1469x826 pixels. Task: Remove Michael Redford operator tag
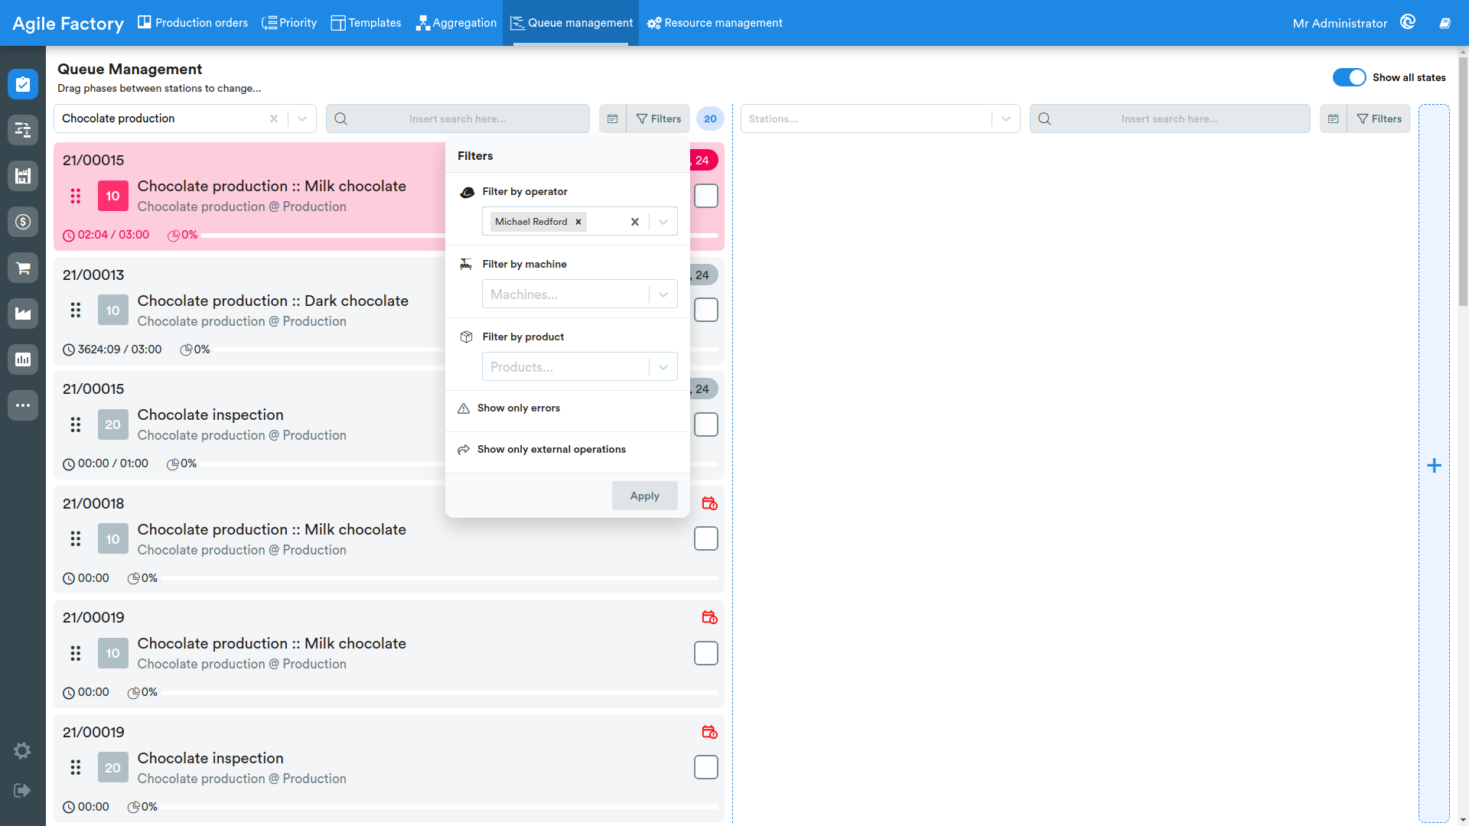(578, 222)
